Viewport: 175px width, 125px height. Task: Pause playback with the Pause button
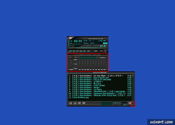tap(78, 51)
